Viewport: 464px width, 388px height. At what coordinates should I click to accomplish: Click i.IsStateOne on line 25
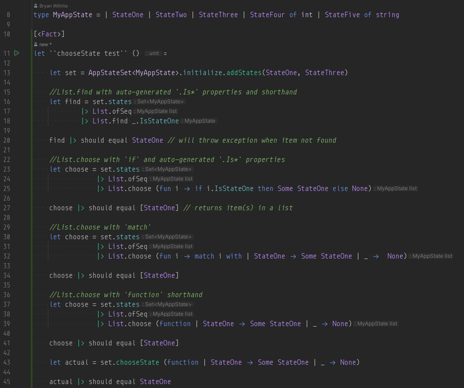230,188
